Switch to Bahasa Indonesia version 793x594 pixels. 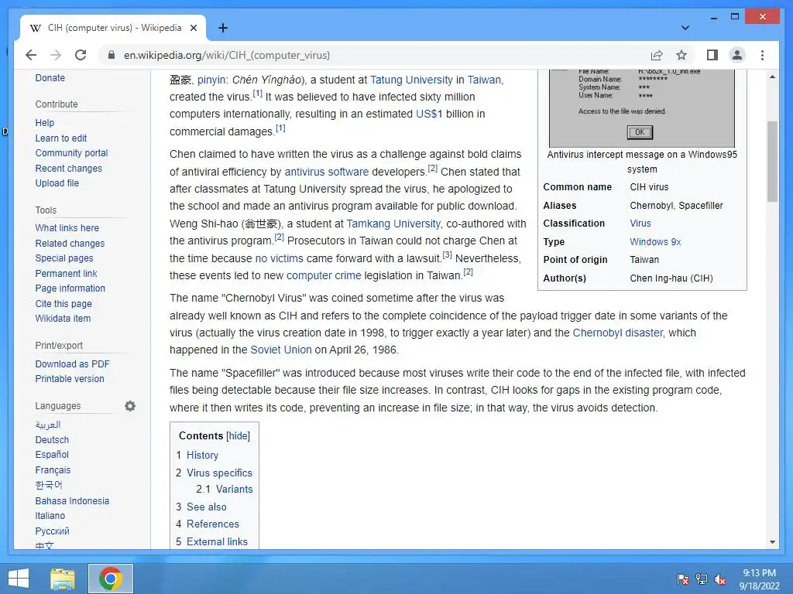tap(72, 500)
